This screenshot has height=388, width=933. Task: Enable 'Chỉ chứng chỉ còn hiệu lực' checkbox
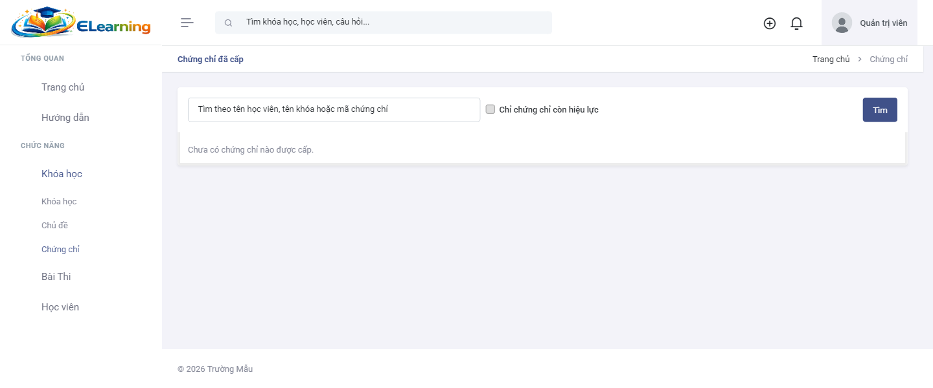tap(490, 109)
